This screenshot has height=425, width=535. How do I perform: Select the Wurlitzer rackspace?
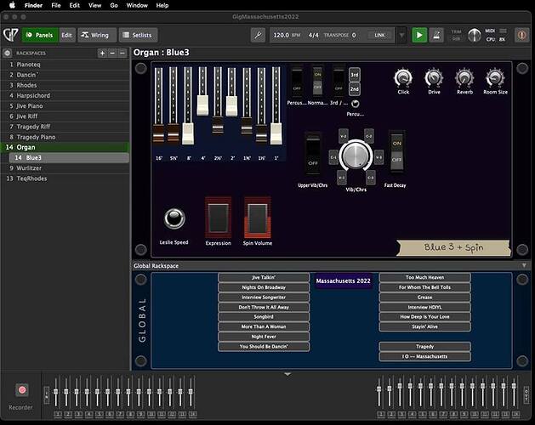pos(65,168)
